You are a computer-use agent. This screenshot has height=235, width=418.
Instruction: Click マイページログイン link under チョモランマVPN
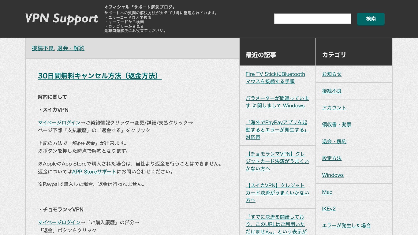coord(59,222)
